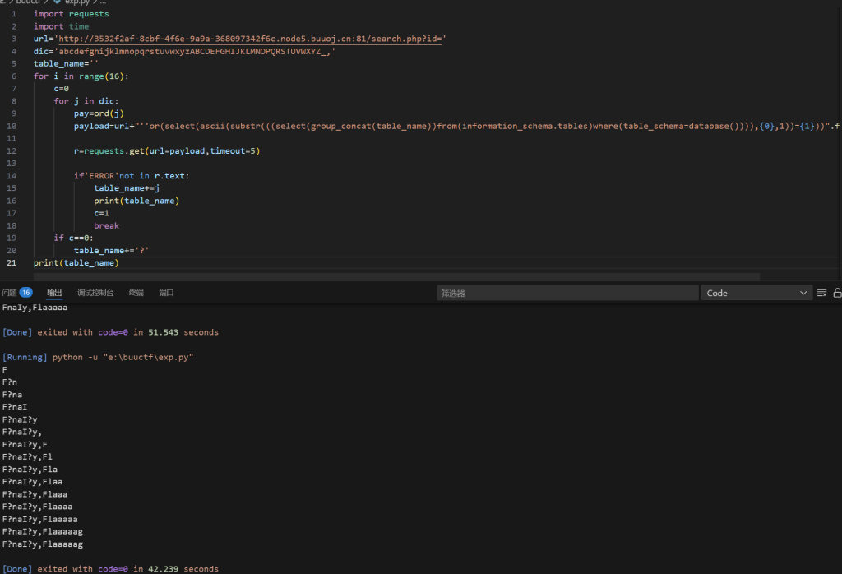Click the final print(table_name) on line 21
This screenshot has width=842, height=574.
[76, 262]
